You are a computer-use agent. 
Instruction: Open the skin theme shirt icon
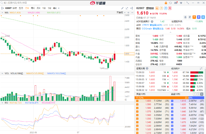click(181, 3)
